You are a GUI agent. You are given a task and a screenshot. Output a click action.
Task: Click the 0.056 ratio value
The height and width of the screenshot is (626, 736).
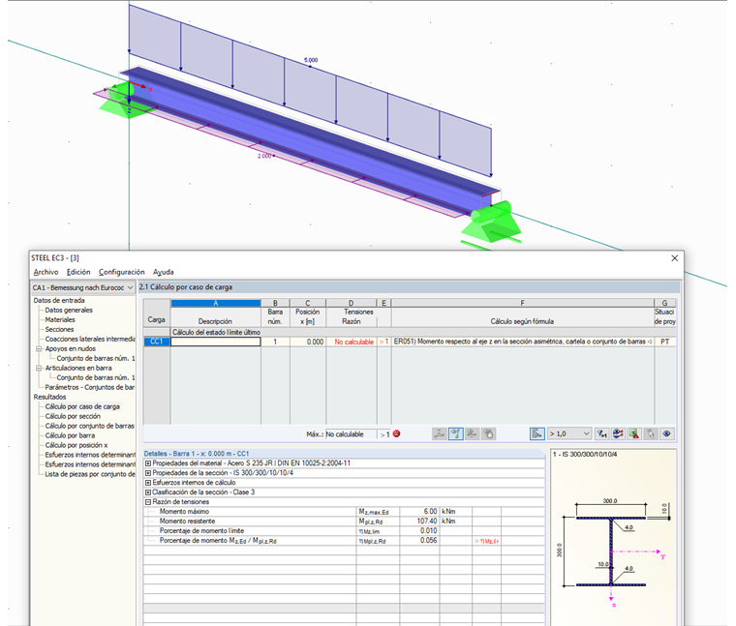click(x=429, y=541)
